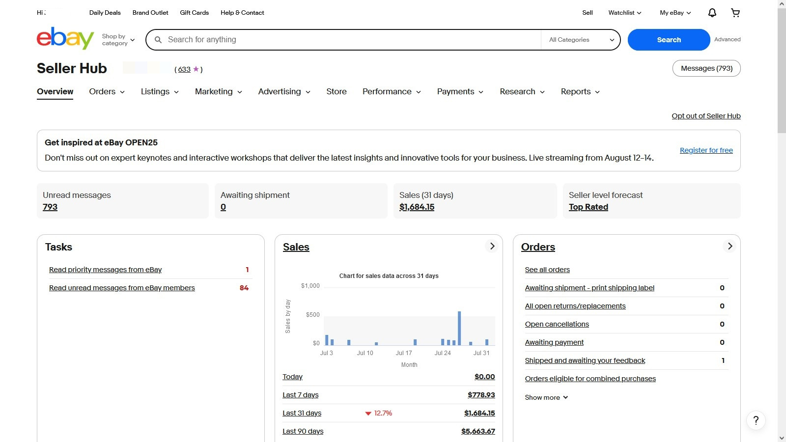Click the help question mark icon
This screenshot has width=786, height=442.
[756, 420]
